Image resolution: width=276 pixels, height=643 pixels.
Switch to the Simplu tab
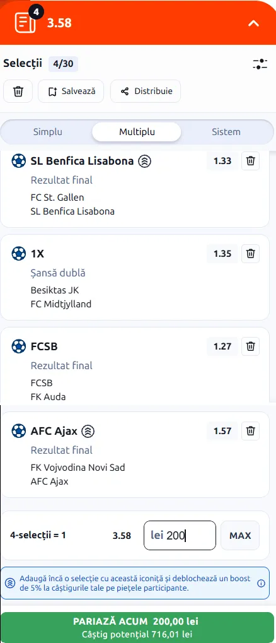(47, 132)
